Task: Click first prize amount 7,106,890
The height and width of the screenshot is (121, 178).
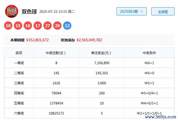Action: point(102,63)
